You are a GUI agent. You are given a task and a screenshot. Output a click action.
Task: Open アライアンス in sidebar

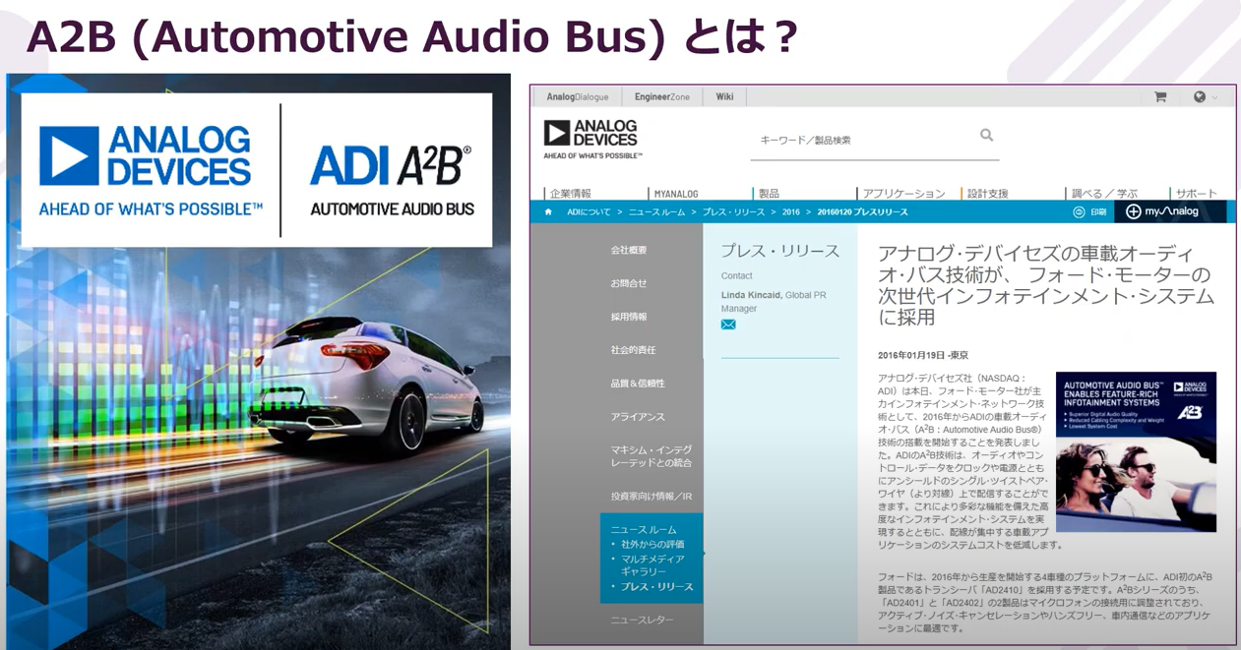coord(638,417)
